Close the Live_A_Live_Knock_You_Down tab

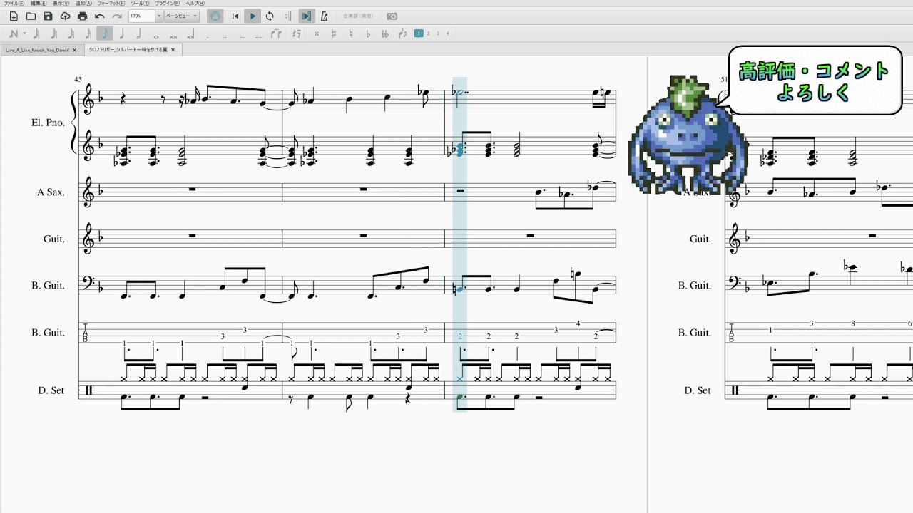(74, 50)
